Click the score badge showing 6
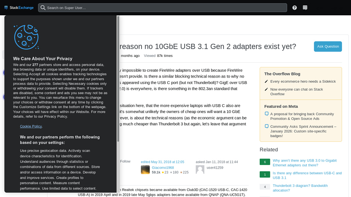This screenshot has width=351, height=197. [265, 162]
